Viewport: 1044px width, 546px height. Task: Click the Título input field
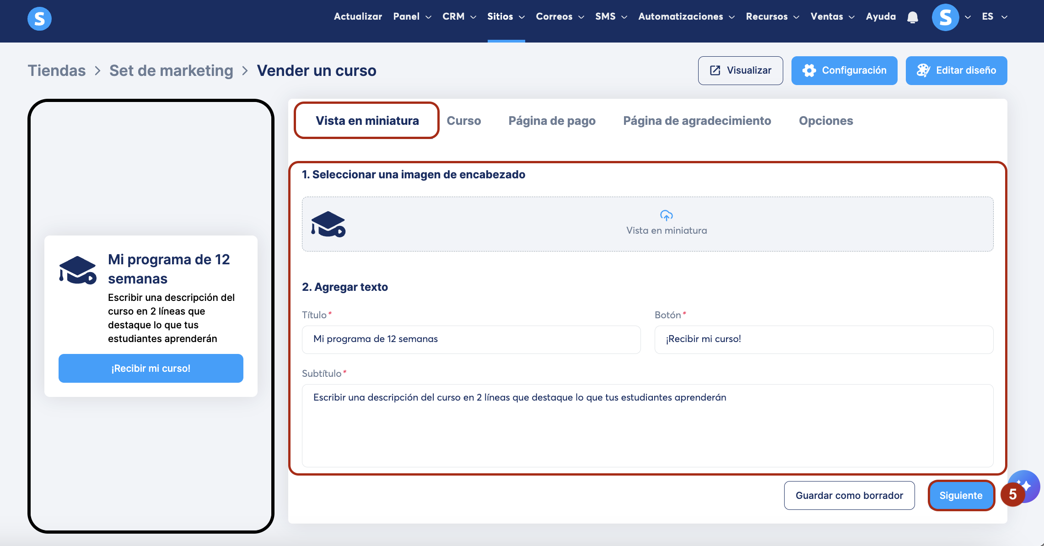pos(471,339)
